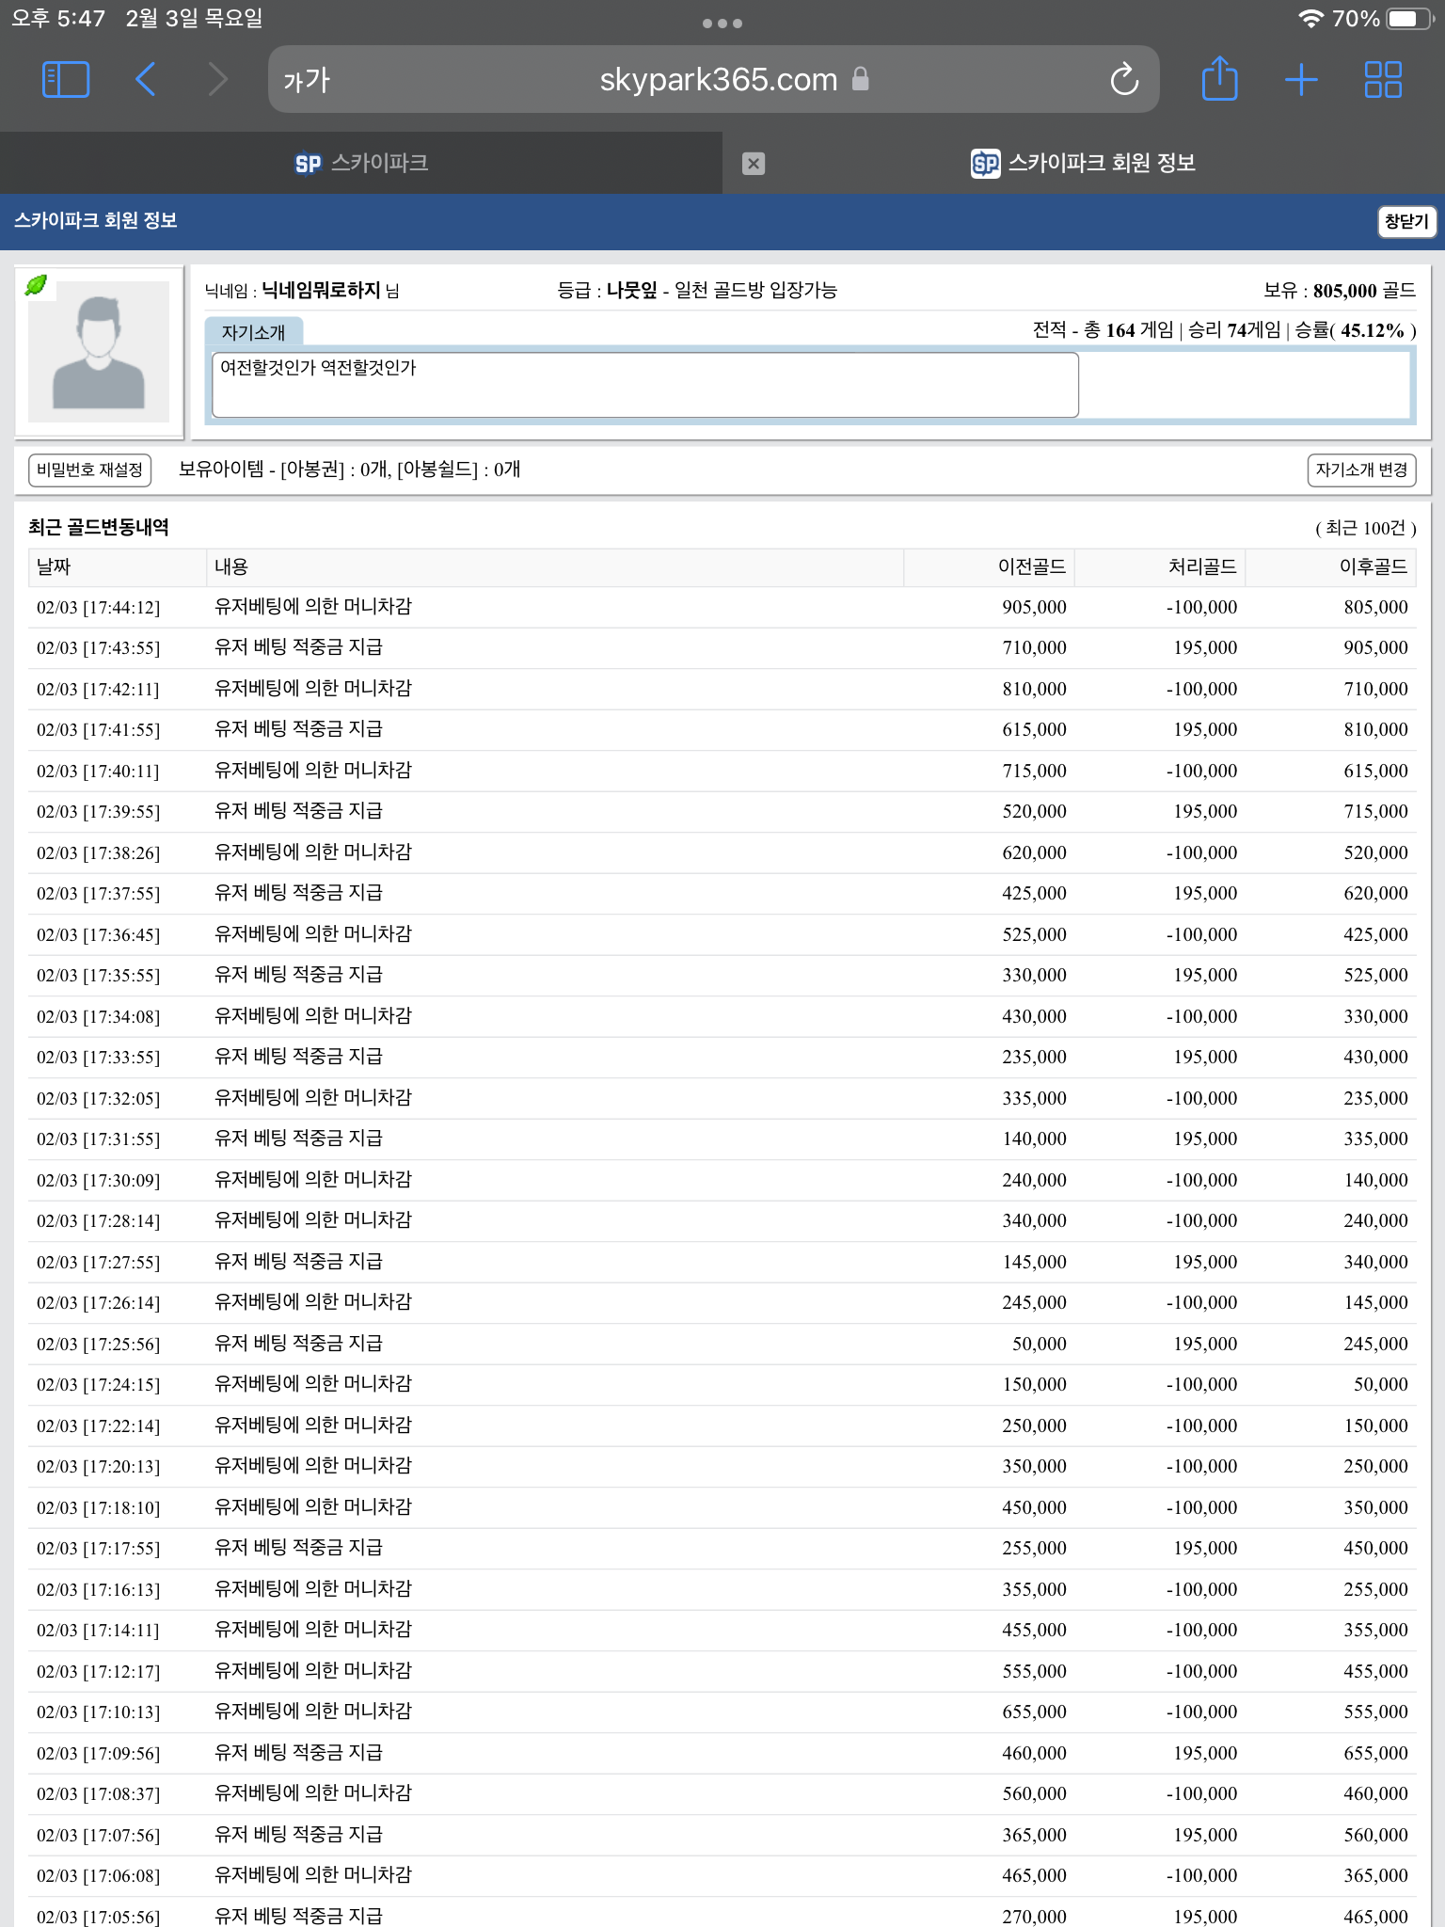Click the self-introduction text box
Viewport: 1445px width, 1927px height.
(x=644, y=385)
